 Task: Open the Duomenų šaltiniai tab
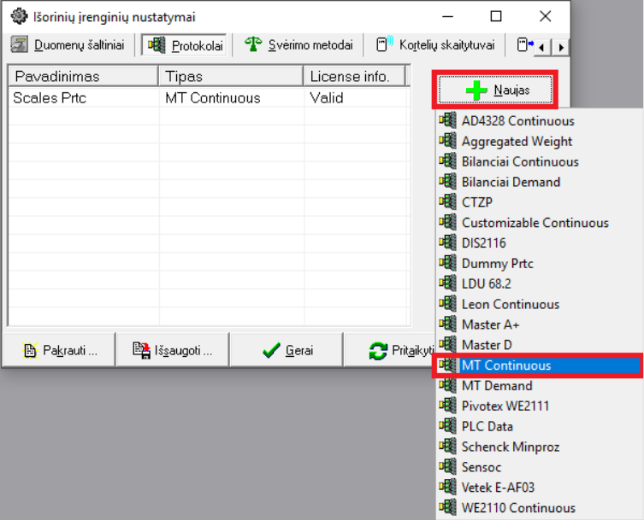(67, 45)
